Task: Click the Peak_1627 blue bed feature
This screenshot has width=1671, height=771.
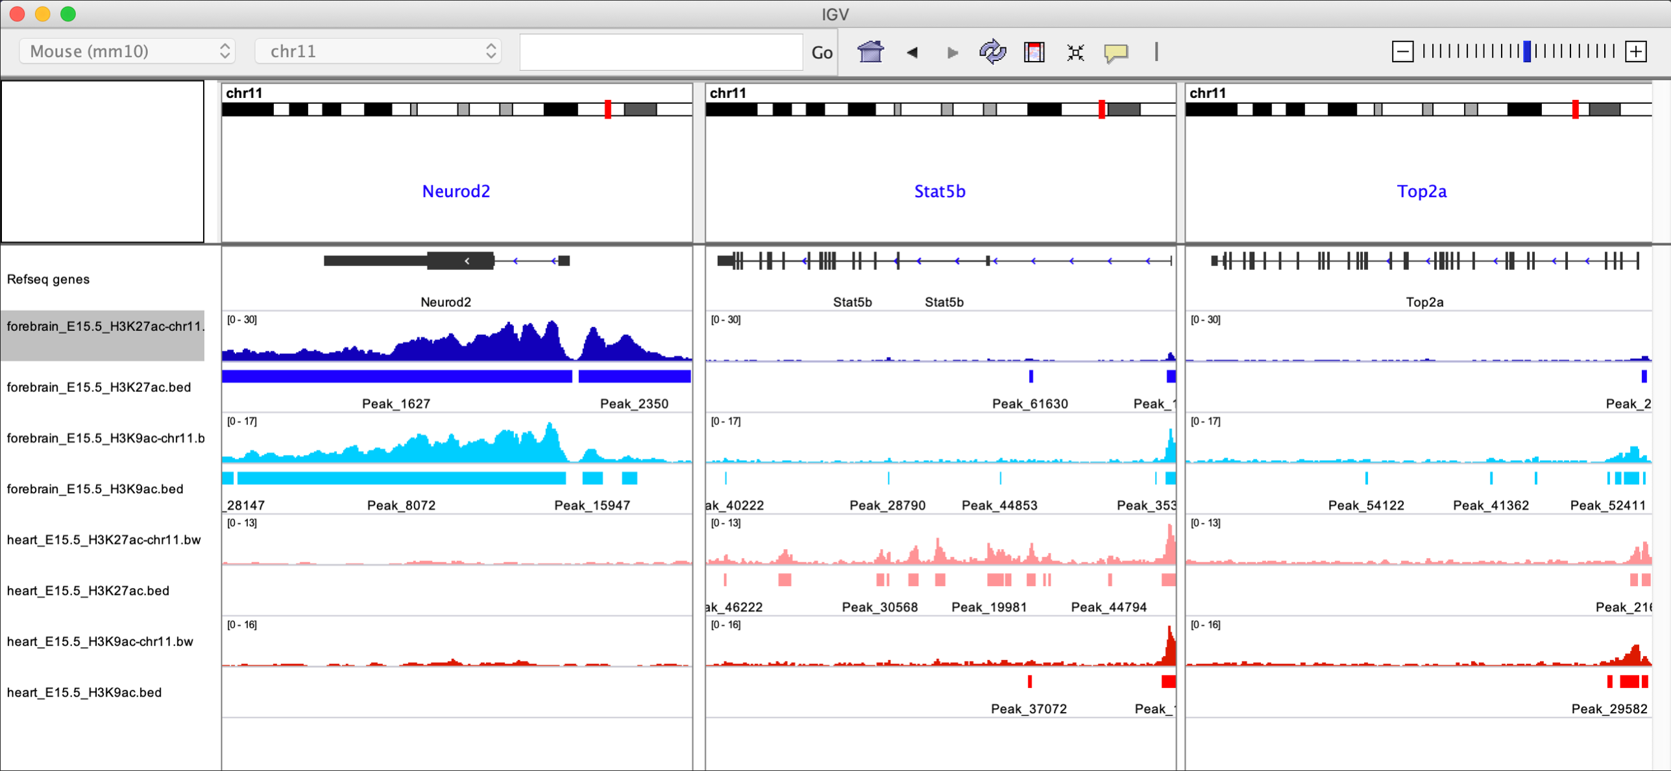Action: 396,376
